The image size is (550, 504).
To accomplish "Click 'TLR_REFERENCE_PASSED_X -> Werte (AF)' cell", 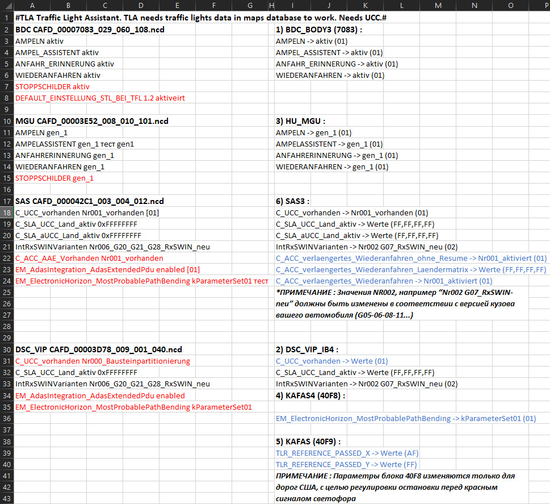I will coord(347,453).
